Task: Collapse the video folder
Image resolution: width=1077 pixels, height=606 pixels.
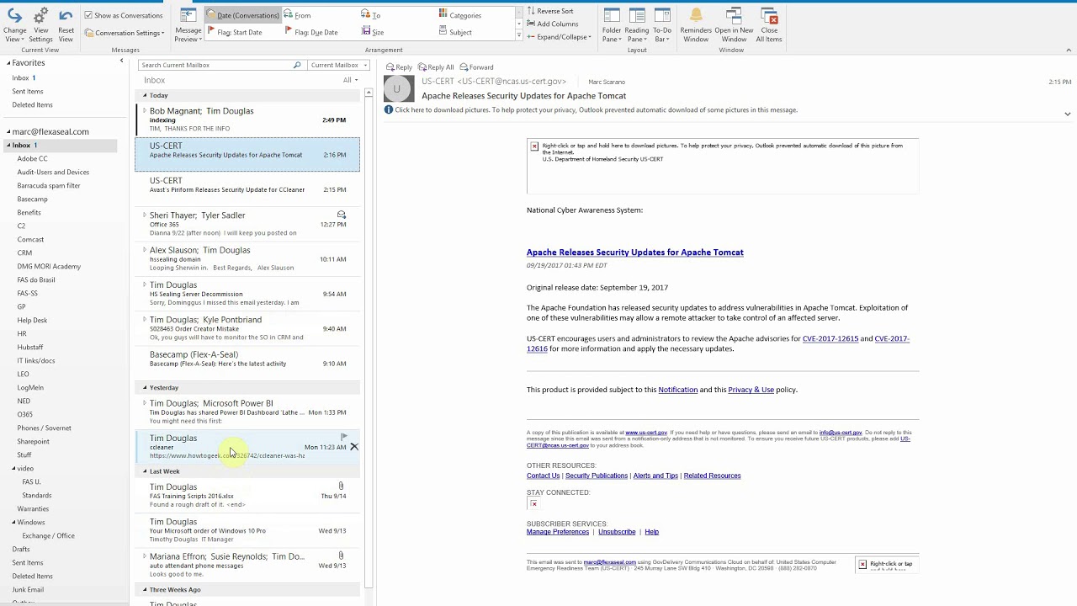Action: [14, 469]
